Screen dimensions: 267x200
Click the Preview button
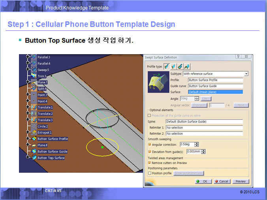pos(241,181)
